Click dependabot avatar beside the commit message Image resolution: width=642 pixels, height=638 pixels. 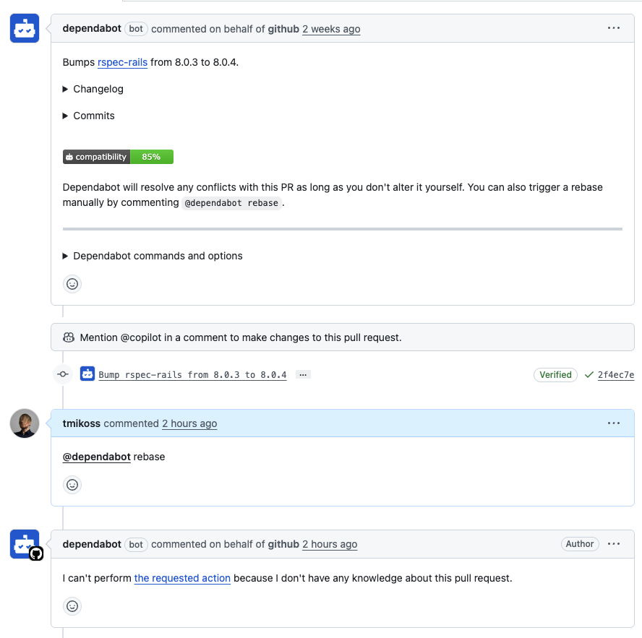[87, 374]
